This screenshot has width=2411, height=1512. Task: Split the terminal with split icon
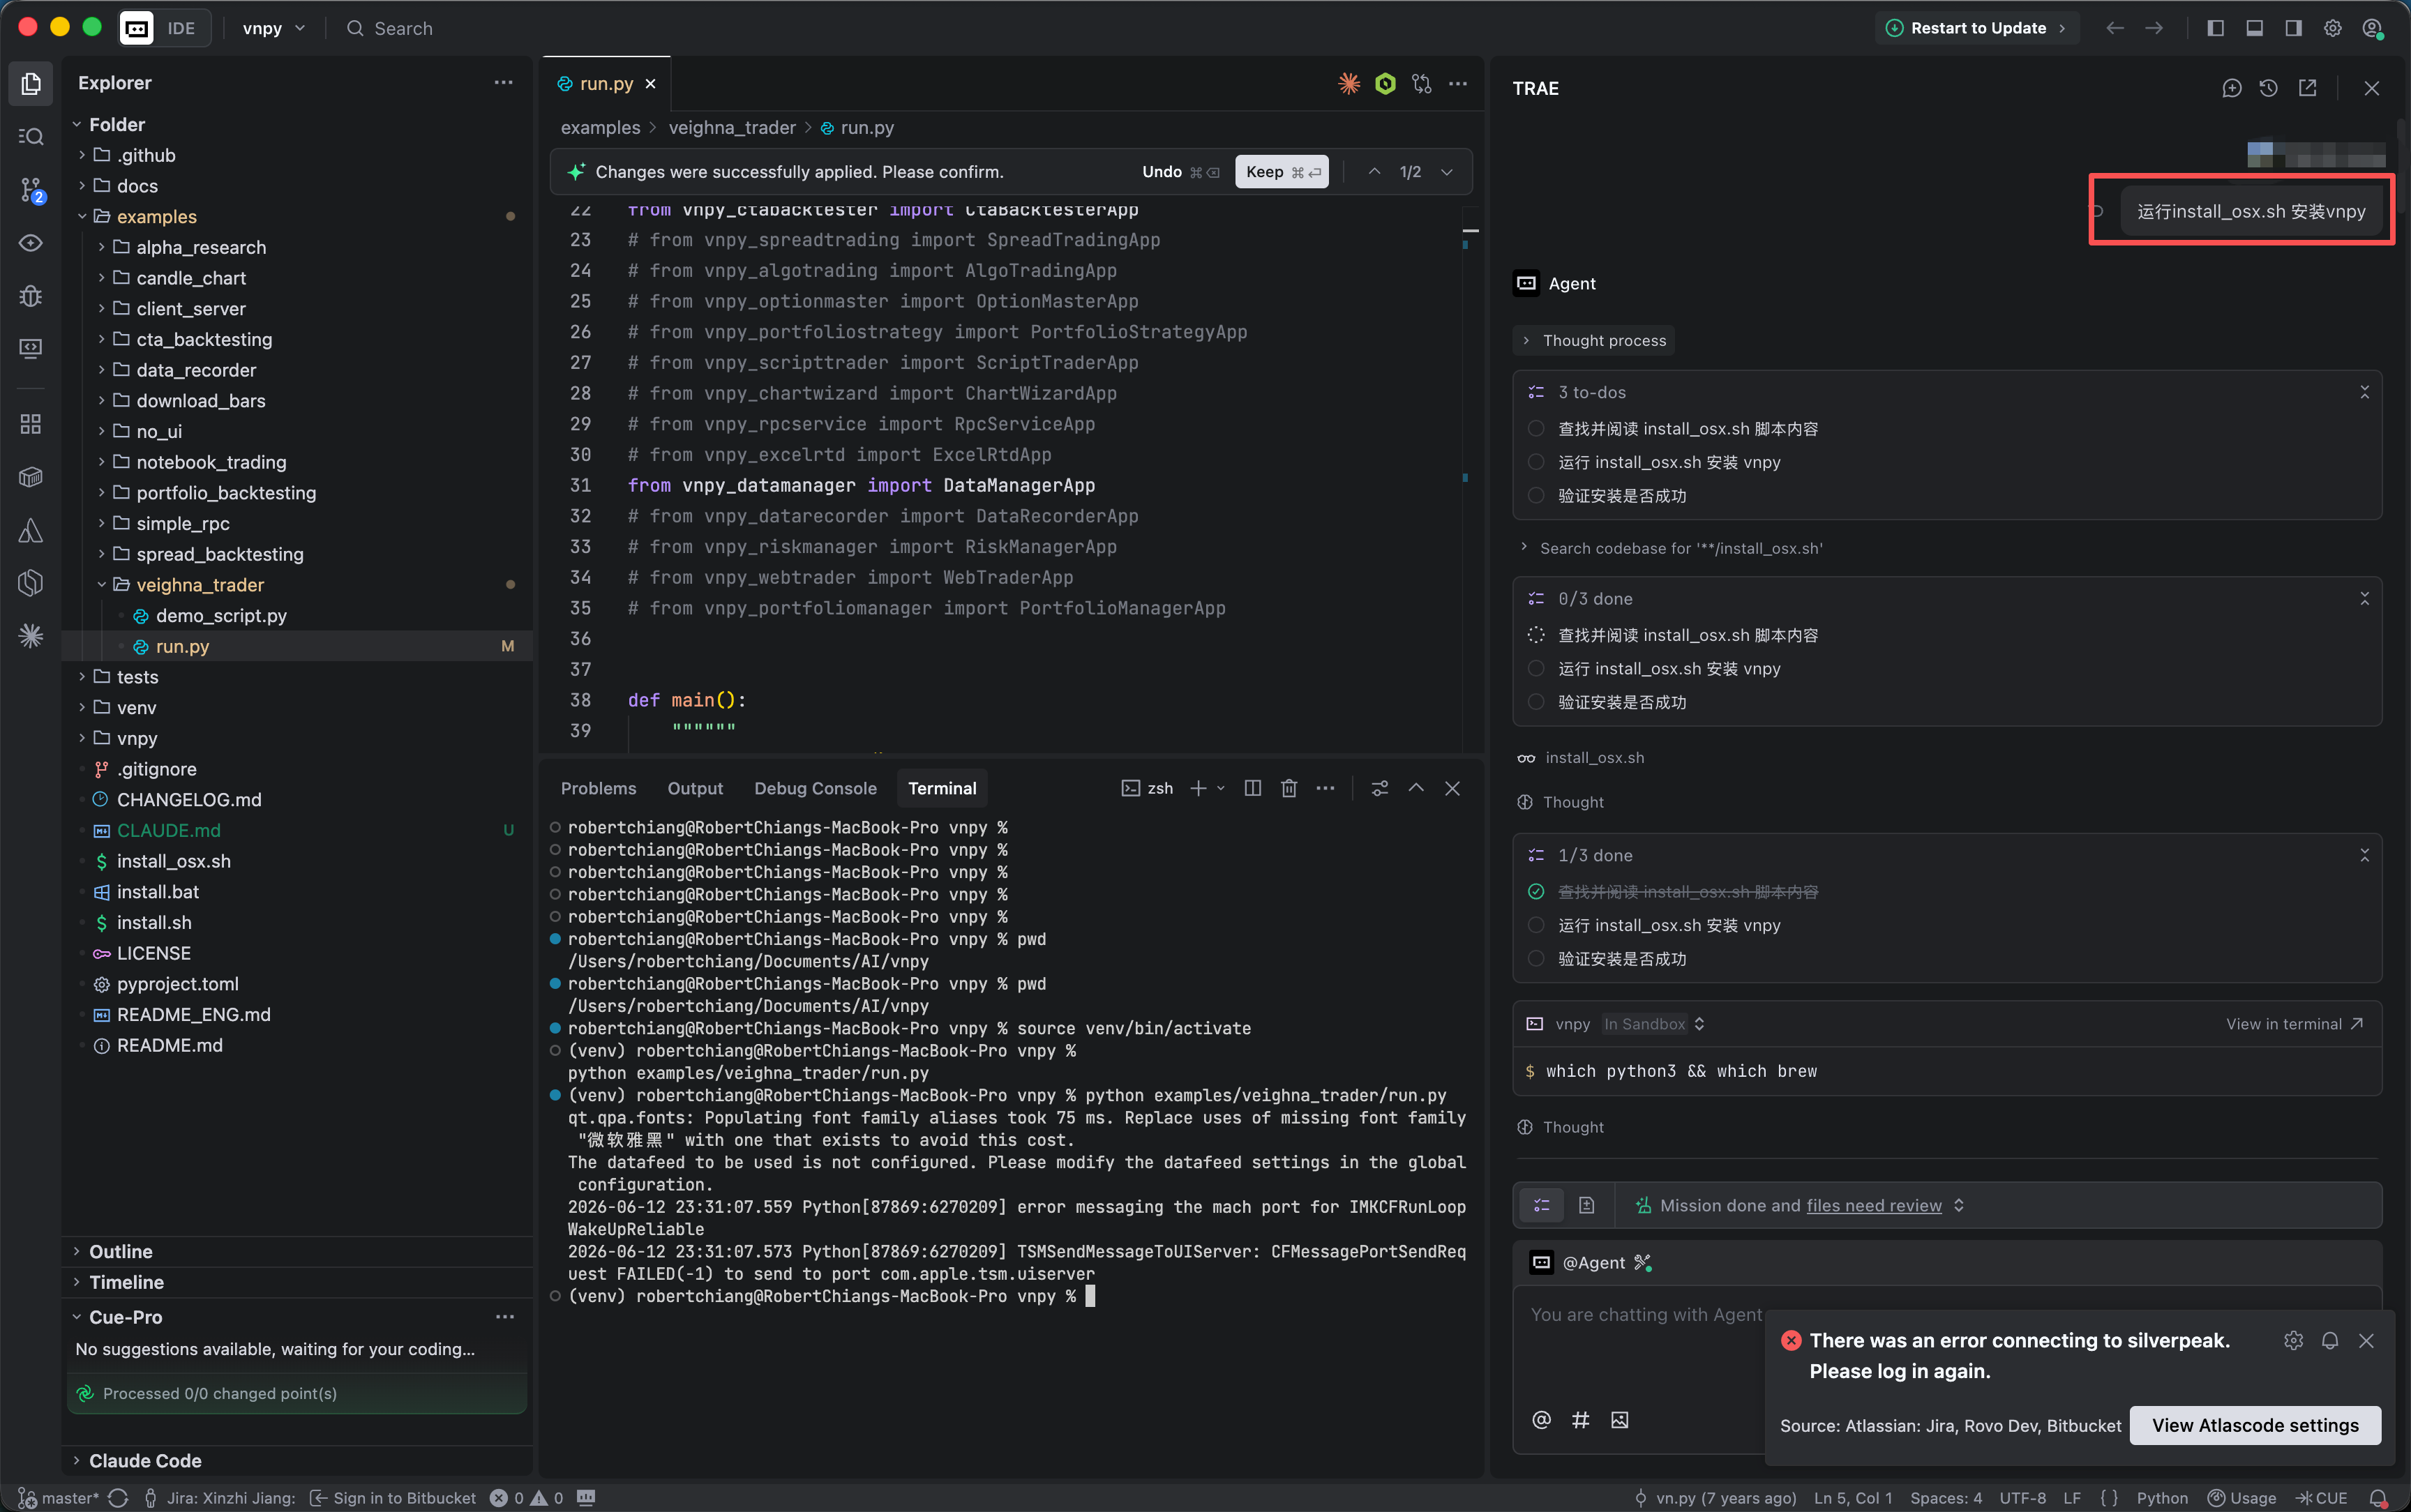pos(1252,788)
